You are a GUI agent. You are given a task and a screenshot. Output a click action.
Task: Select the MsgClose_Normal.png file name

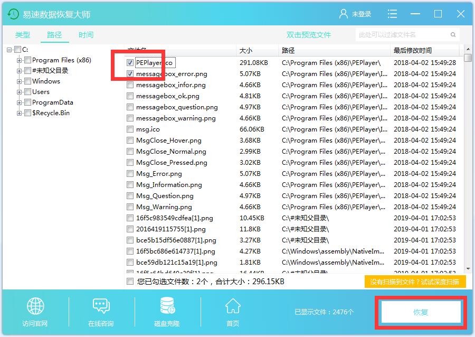coord(171,152)
